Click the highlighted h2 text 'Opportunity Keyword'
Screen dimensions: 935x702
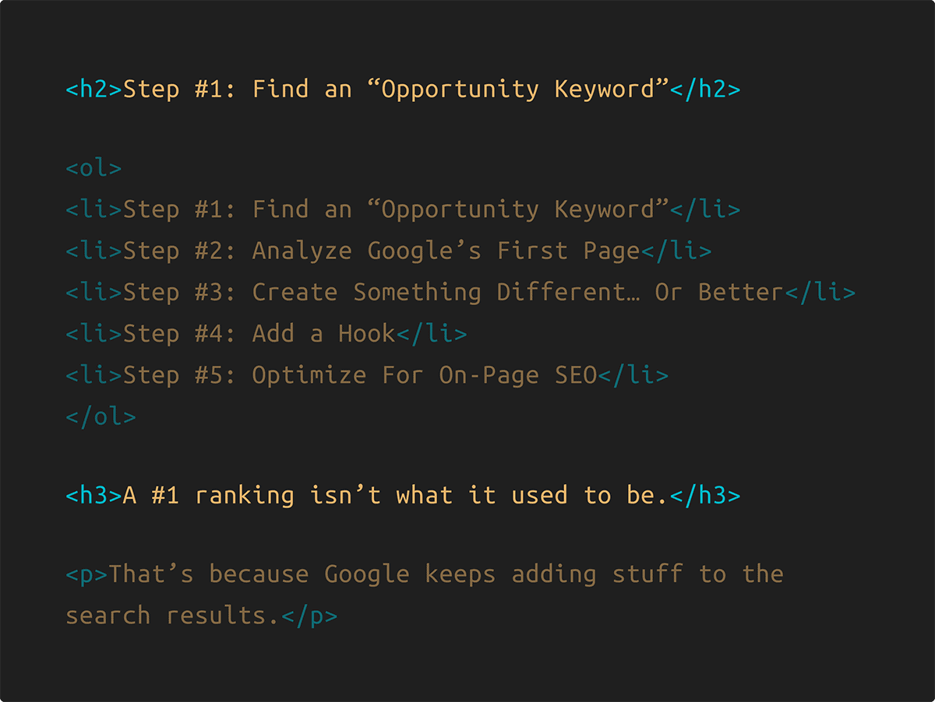tap(518, 90)
